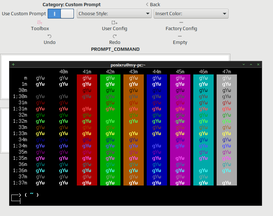The image size is (273, 216).
Task: Click the Redo arrow icon
Action: tap(115, 36)
